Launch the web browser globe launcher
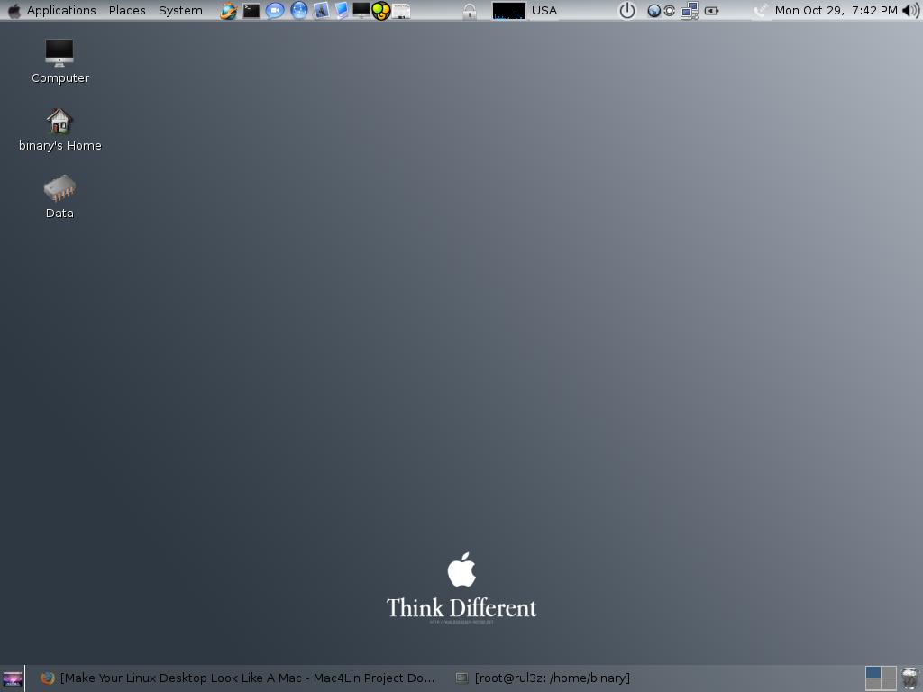 coord(228,11)
